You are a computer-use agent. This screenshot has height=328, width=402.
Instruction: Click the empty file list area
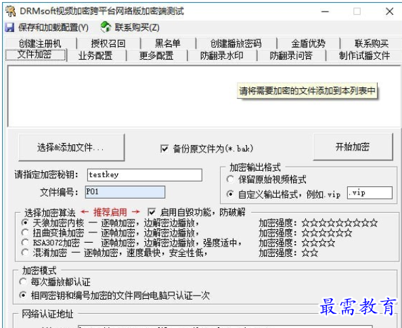click(x=204, y=96)
